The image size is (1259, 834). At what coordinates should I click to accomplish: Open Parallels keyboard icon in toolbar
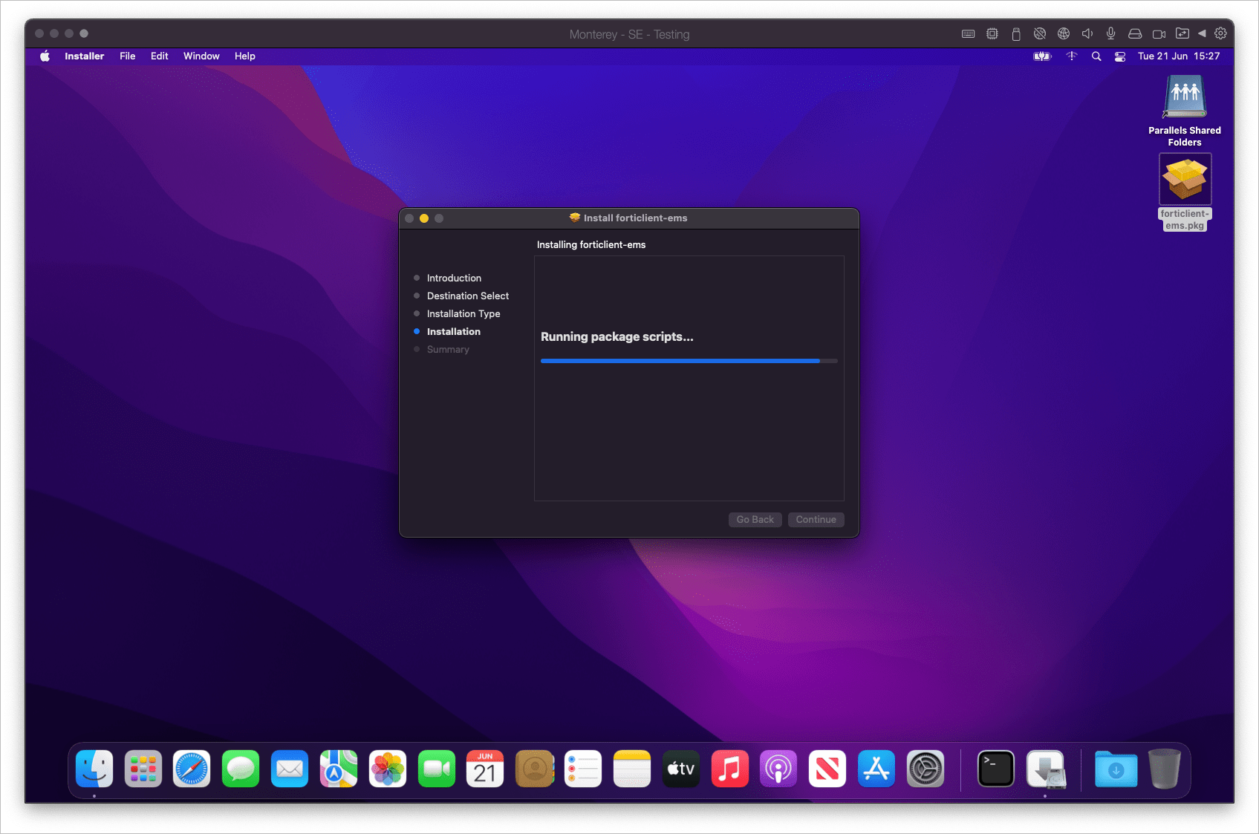point(969,34)
